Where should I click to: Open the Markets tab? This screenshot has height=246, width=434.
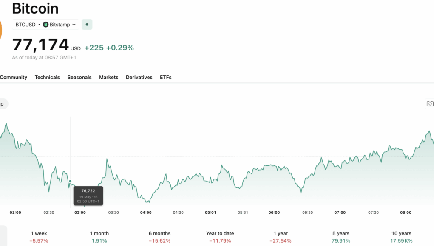[109, 77]
